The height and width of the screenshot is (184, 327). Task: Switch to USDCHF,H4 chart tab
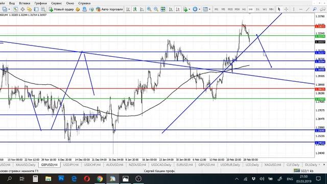(x=92, y=165)
